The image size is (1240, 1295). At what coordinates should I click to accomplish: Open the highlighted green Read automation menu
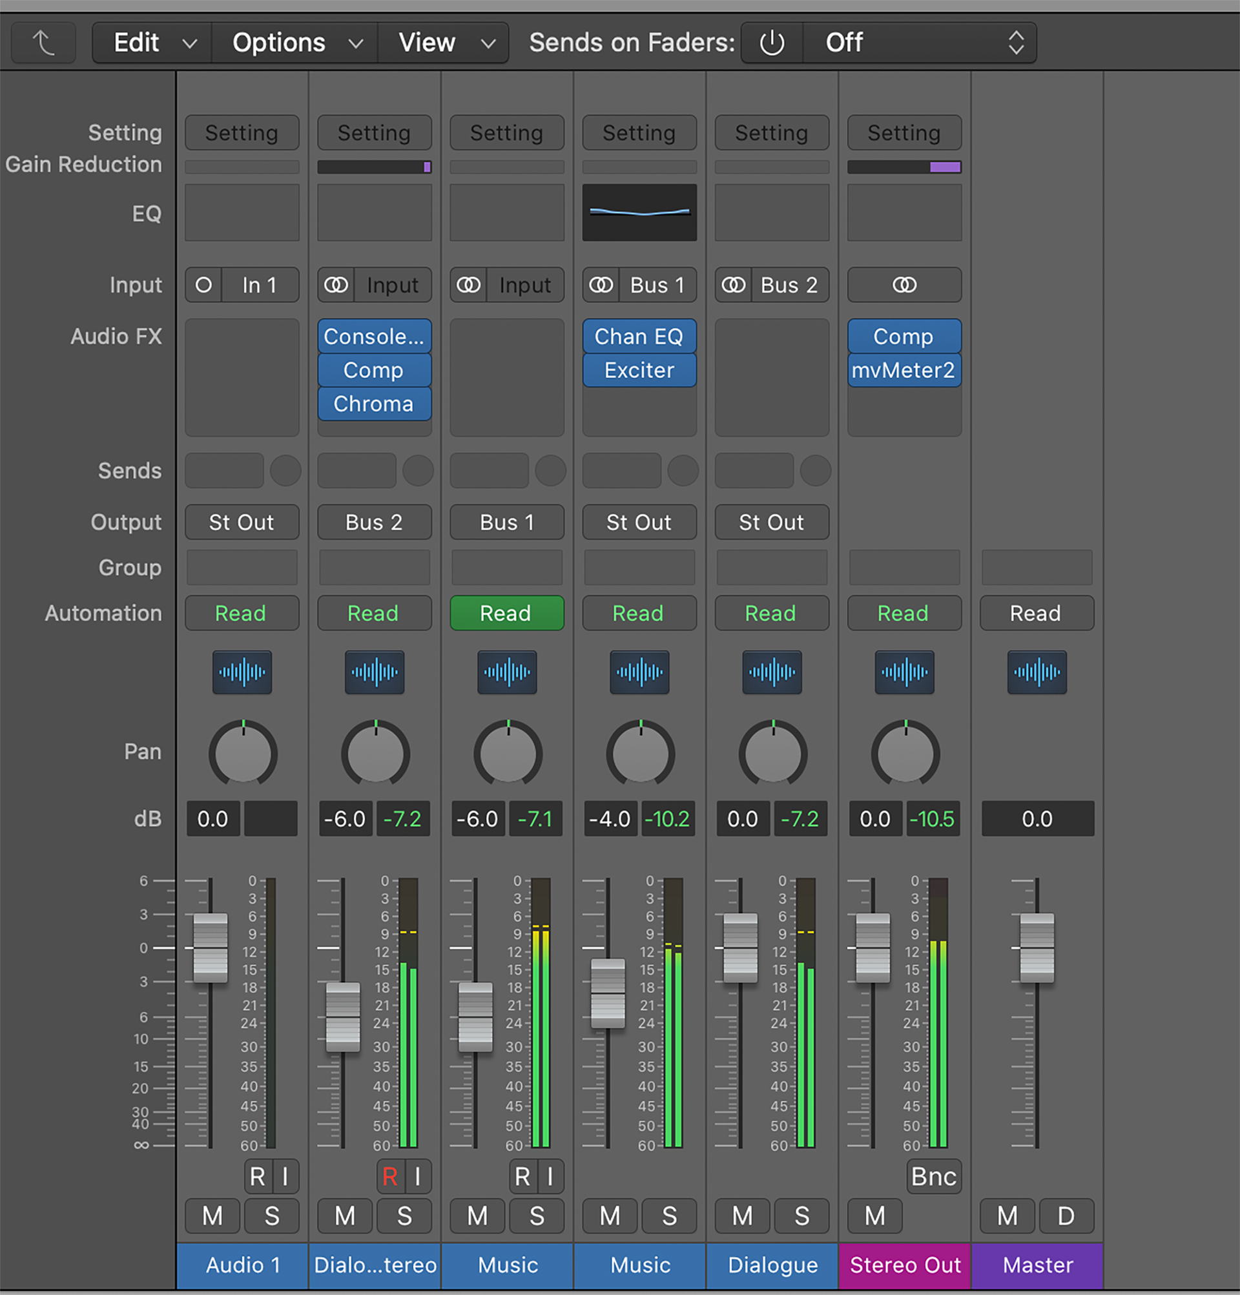(507, 613)
